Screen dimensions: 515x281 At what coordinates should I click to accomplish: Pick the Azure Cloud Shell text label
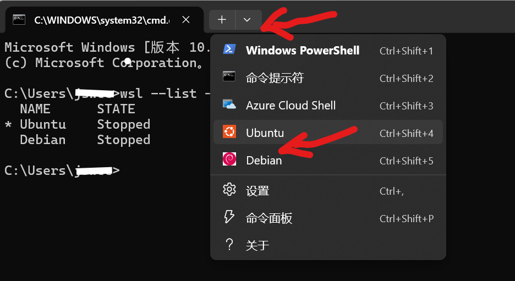(291, 106)
